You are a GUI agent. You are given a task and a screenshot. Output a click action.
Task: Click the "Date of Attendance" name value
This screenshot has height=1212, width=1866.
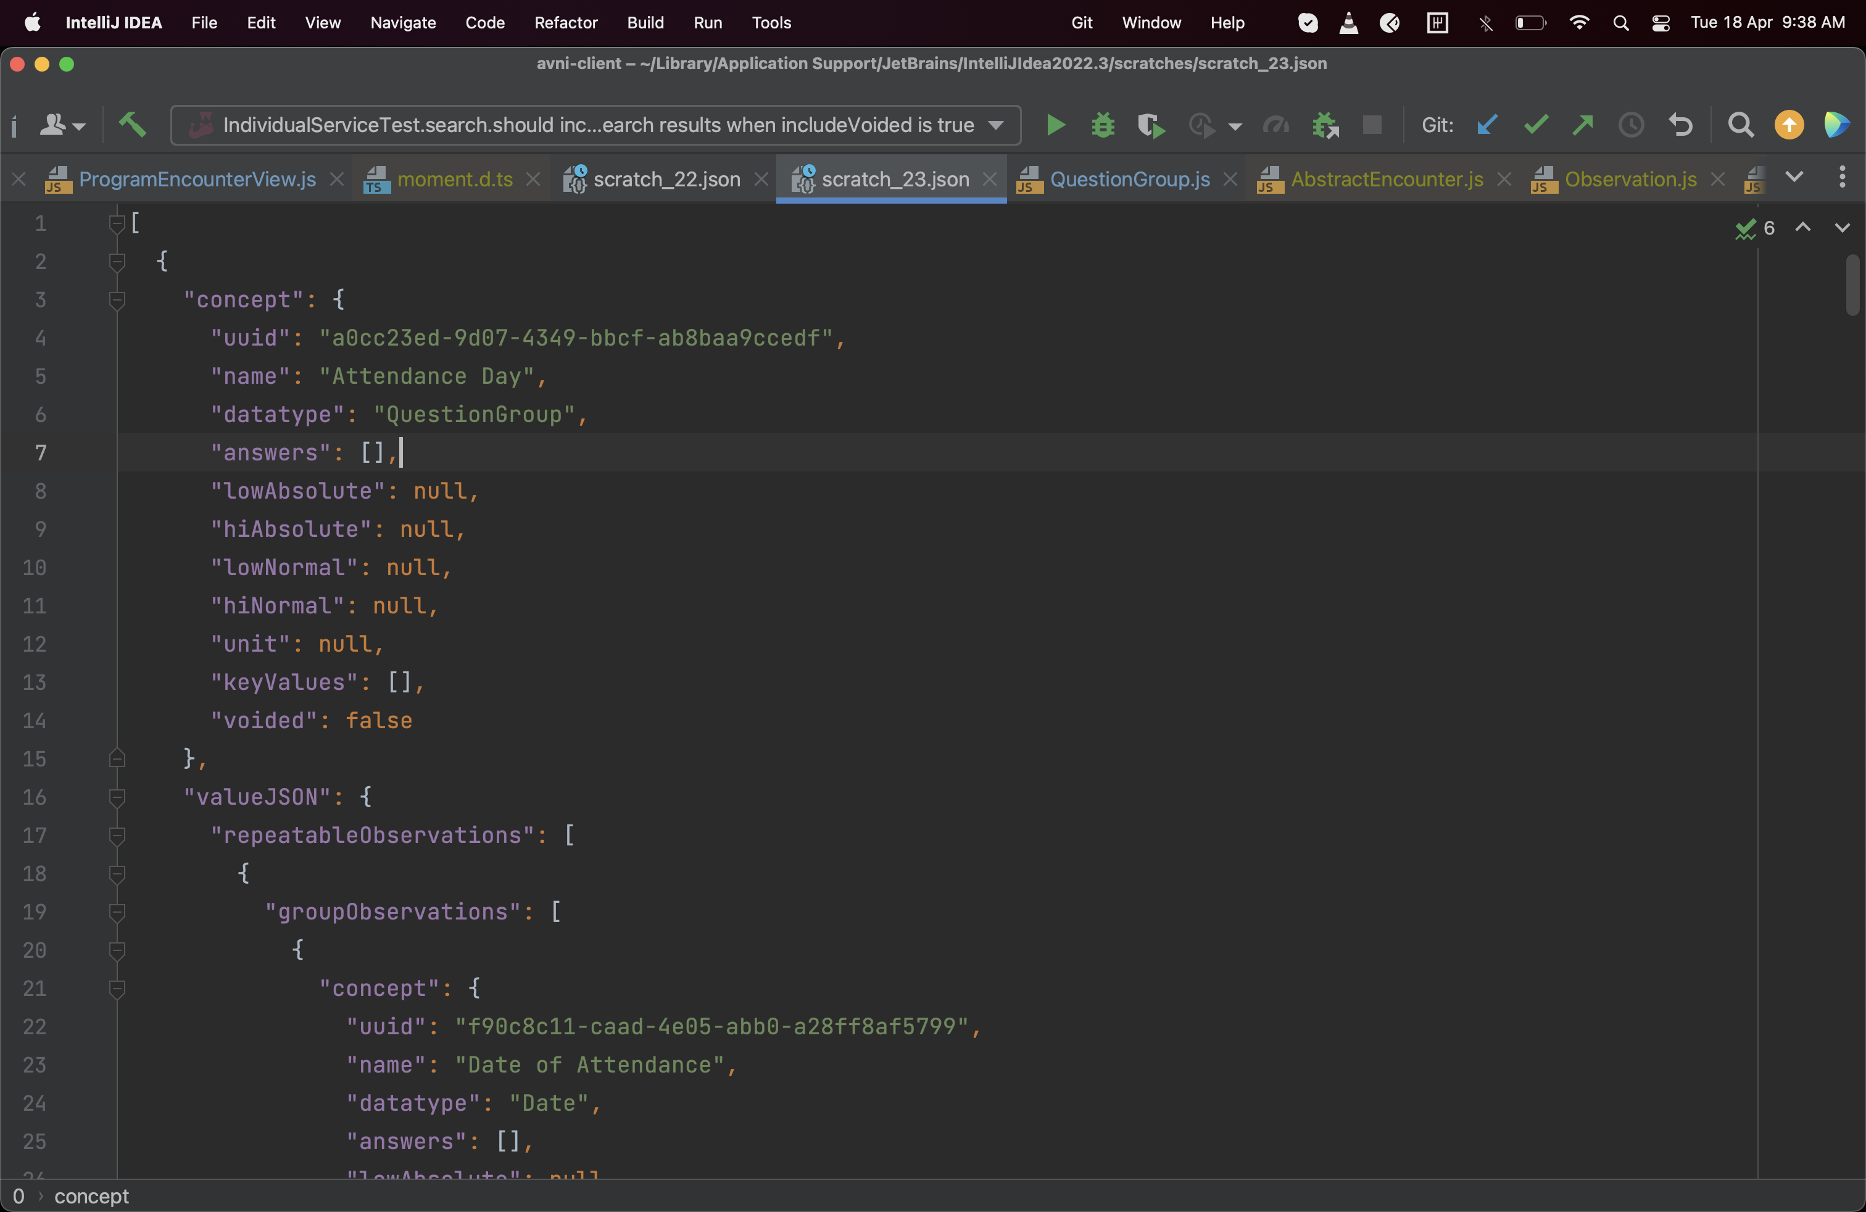click(591, 1065)
